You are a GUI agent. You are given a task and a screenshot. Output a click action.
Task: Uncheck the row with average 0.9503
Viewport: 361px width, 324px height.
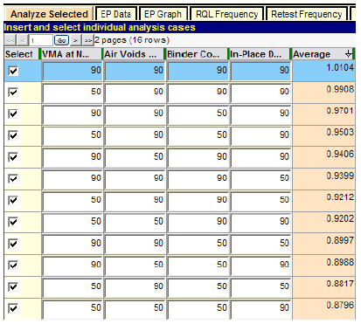(13, 135)
